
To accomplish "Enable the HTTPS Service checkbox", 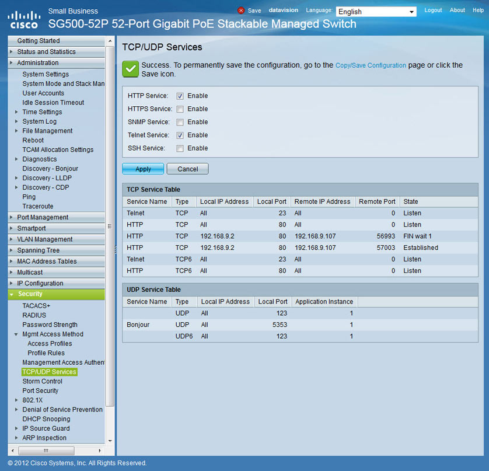I will point(180,109).
